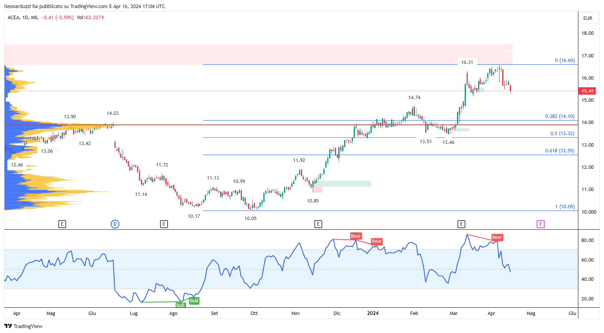604x333 pixels.
Task: Click the 12.46 price label near volume profile
Action: (17, 165)
